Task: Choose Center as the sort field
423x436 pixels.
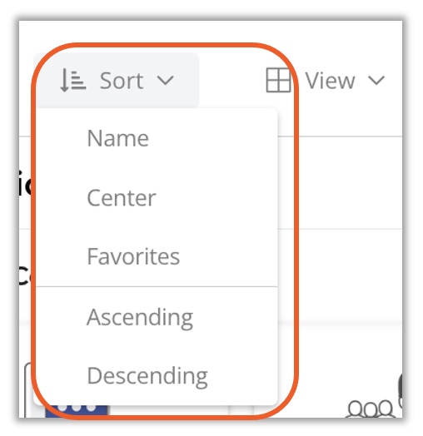Action: coord(122,198)
